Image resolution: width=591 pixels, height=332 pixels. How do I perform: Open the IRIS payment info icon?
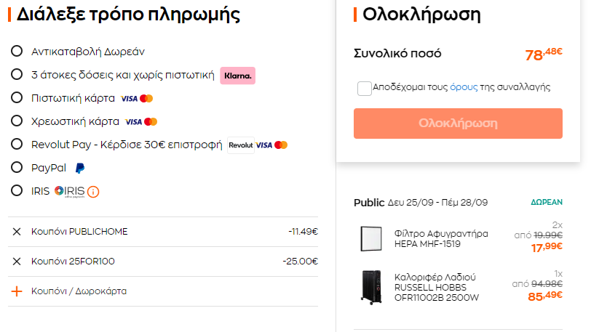point(93,192)
